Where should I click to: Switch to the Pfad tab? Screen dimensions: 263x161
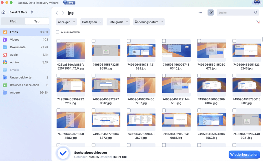tap(13, 21)
